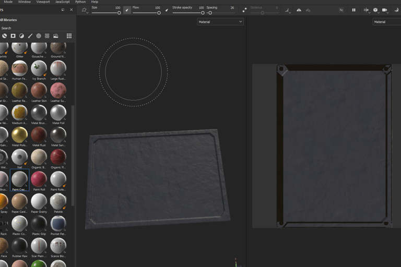401x267 pixels.
Task: Click the textures filter icon in assets
Action: 47,36
